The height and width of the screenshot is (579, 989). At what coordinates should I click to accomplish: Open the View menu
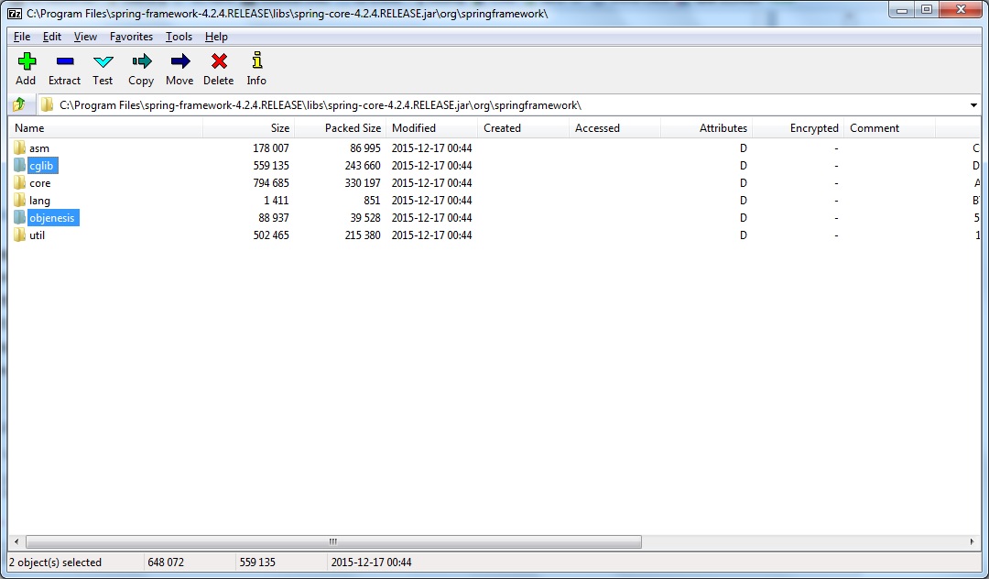tap(85, 37)
